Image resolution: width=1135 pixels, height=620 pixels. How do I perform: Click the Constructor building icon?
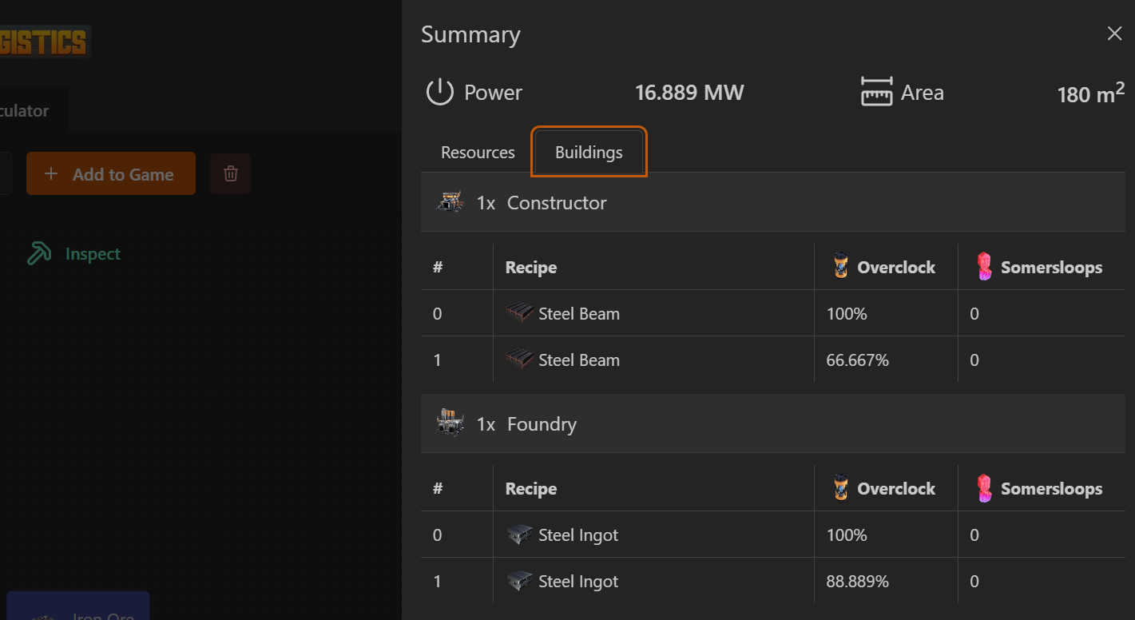click(450, 202)
